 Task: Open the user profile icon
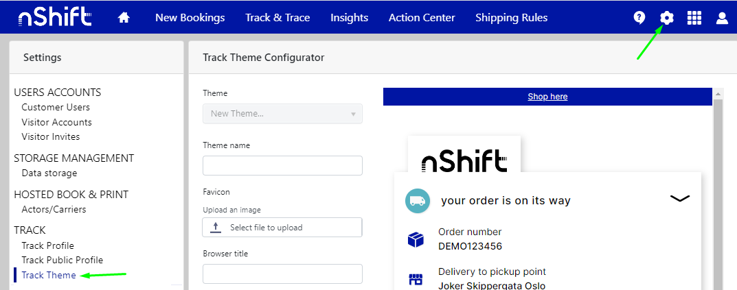click(x=722, y=18)
